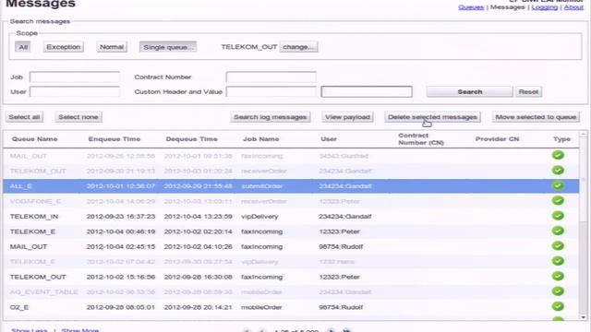Image resolution: width=591 pixels, height=332 pixels.
Task: Click the green type icon in the VODAFONE_E row
Action: [x=558, y=201]
